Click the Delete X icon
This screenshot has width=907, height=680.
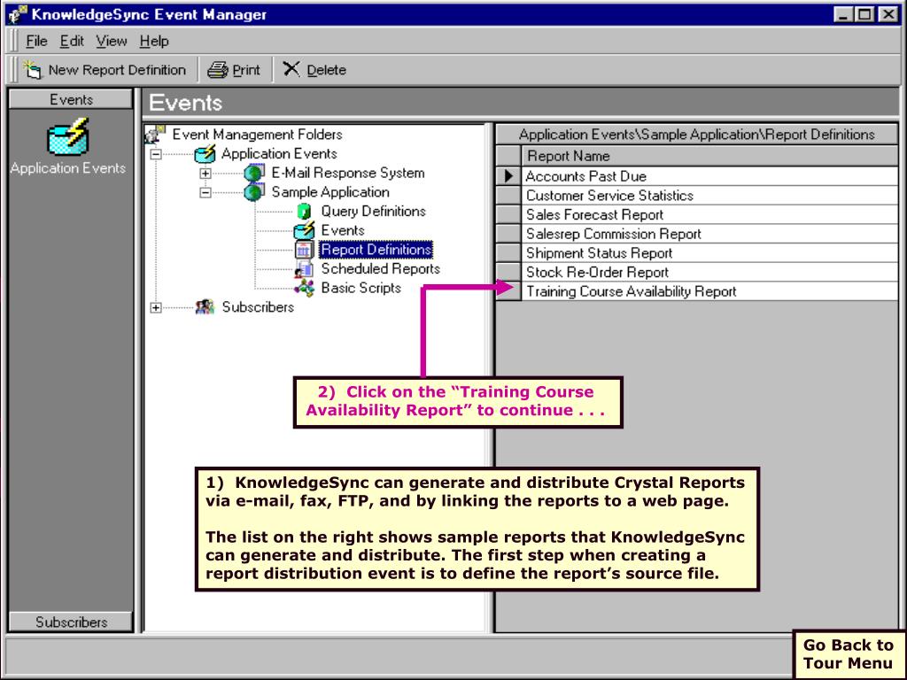pos(291,69)
